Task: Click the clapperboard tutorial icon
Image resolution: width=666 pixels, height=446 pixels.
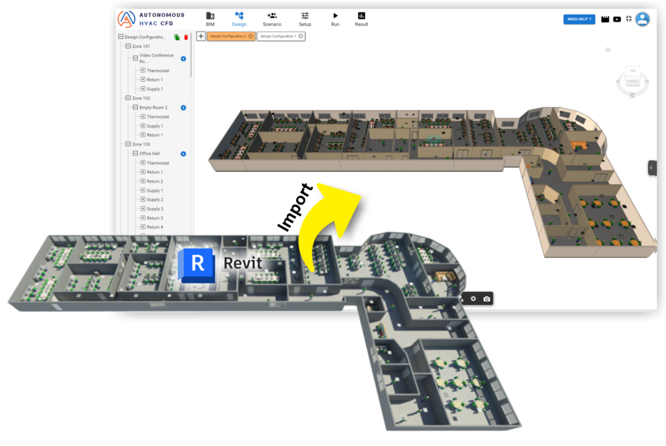Action: click(x=605, y=20)
